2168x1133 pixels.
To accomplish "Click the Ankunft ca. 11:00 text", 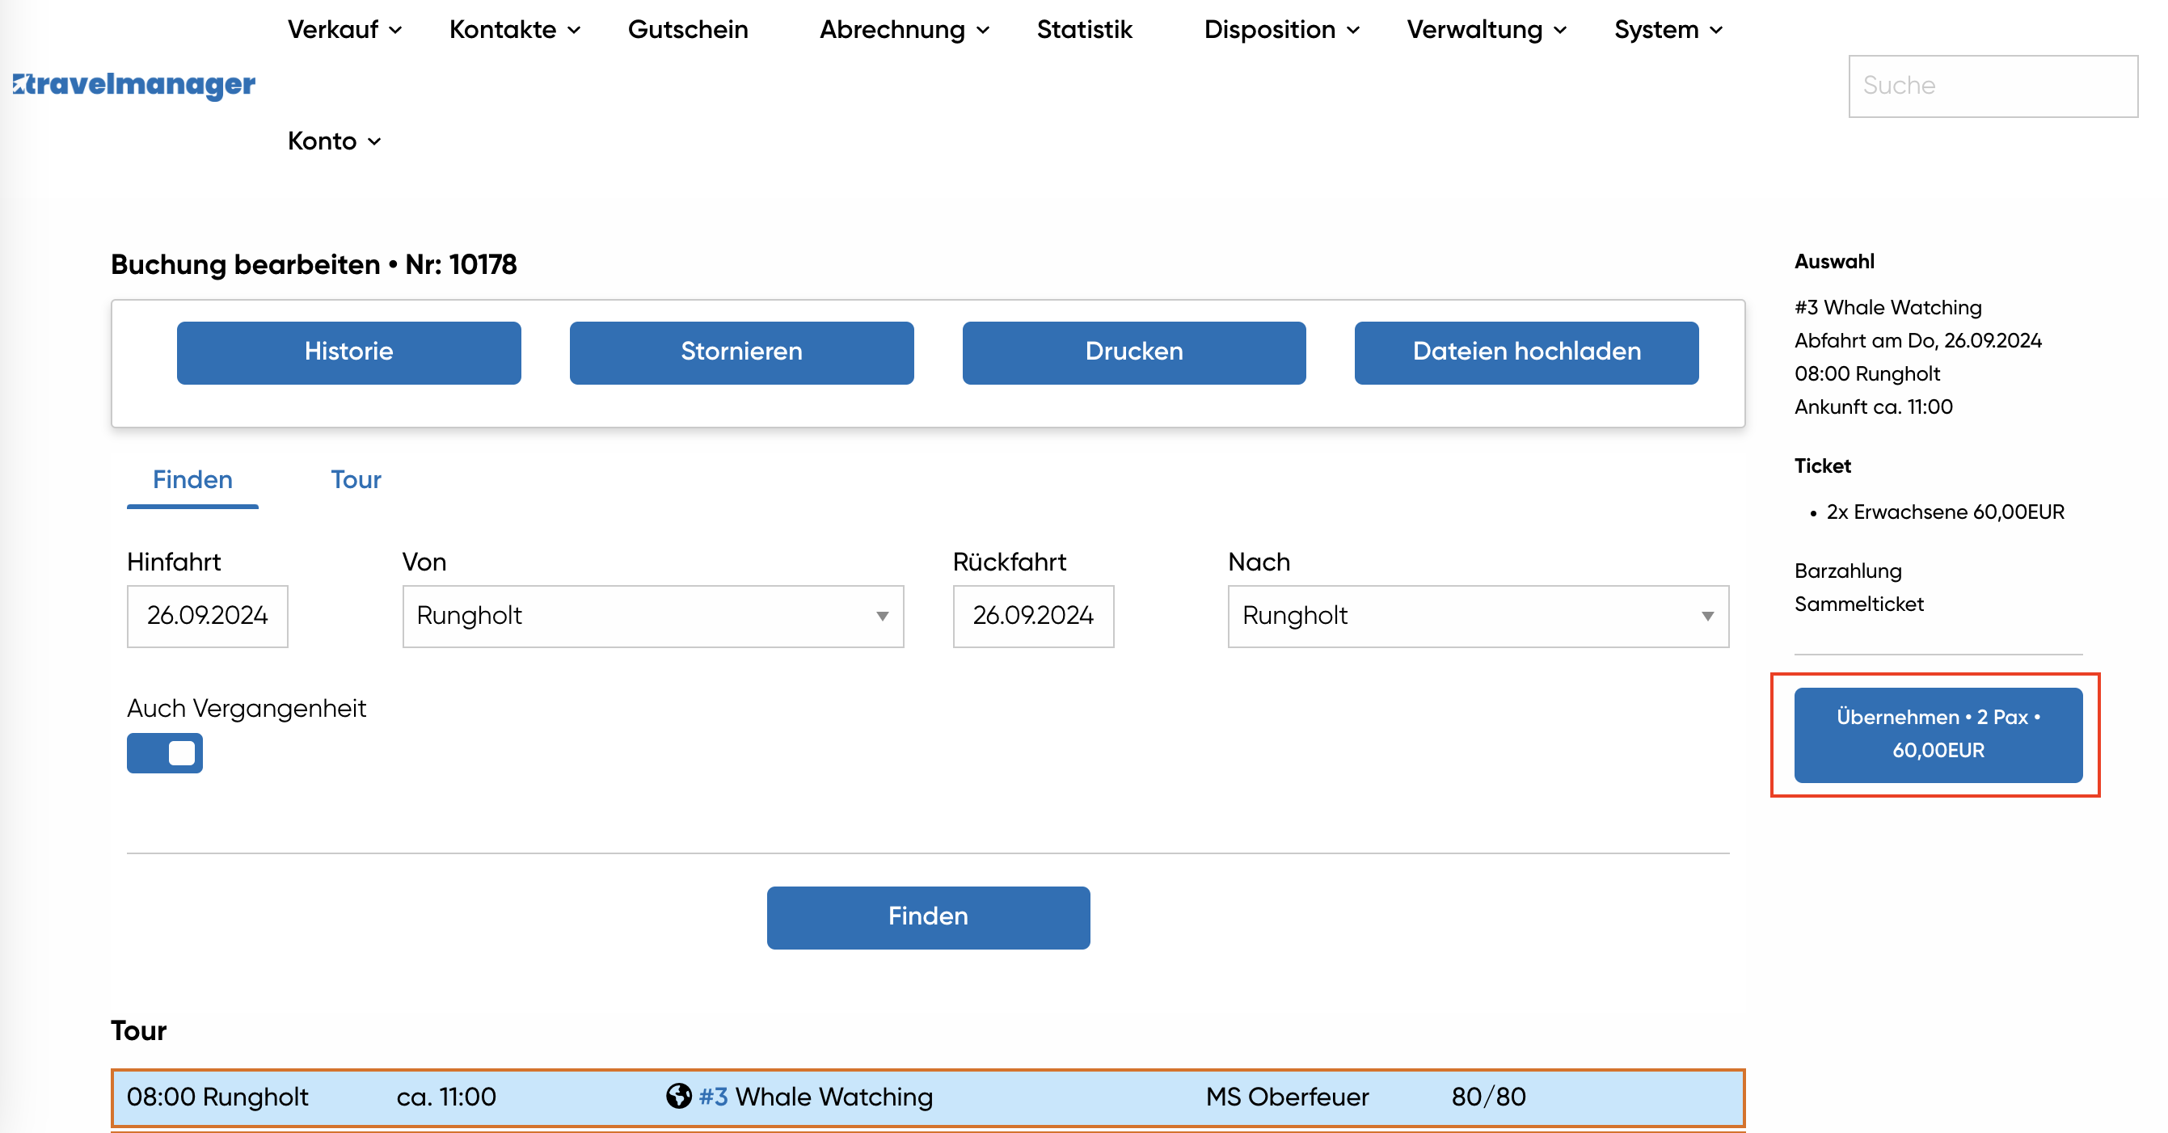I will click(1873, 406).
